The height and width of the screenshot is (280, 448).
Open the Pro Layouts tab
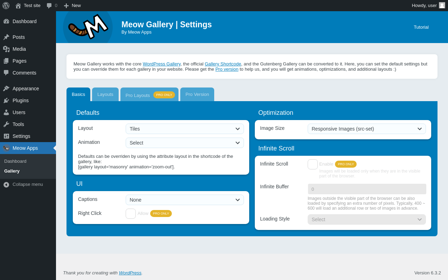(x=149, y=94)
